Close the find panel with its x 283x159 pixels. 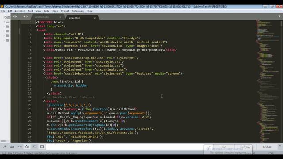pyautogui.click(x=280, y=146)
